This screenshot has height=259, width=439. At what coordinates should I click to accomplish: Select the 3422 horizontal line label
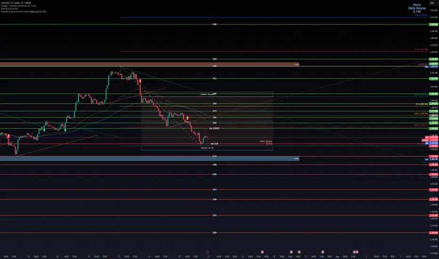(214, 78)
